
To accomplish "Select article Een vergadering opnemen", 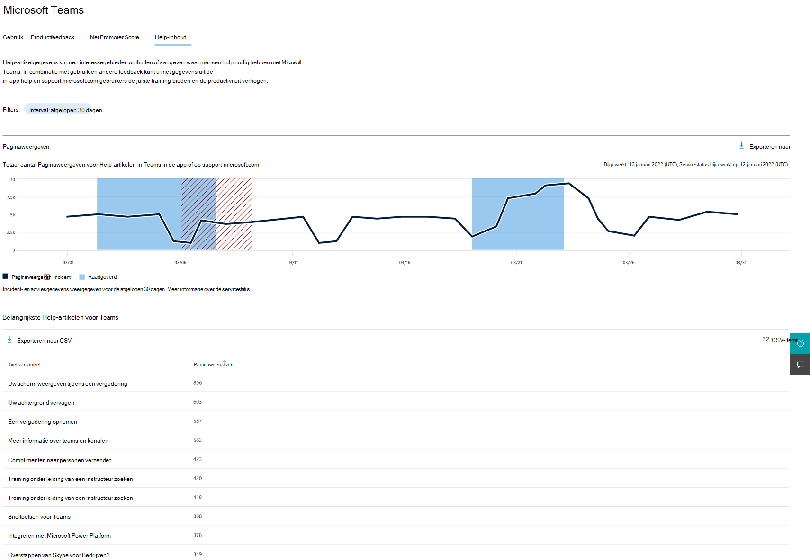I will point(43,422).
